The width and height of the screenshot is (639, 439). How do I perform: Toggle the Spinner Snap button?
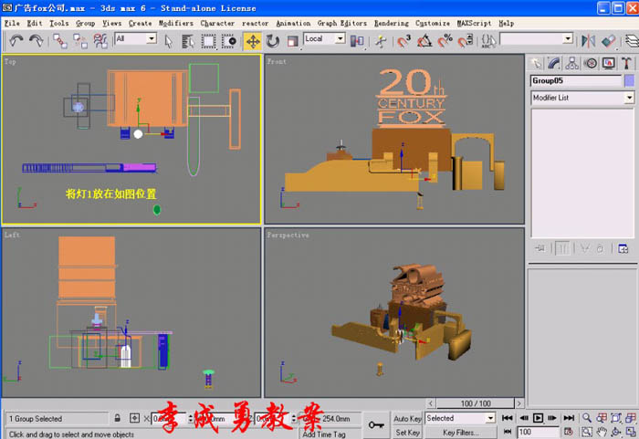[465, 41]
